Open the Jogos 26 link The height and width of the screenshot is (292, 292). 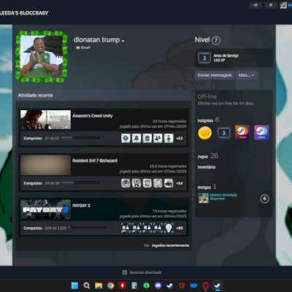[207, 156]
